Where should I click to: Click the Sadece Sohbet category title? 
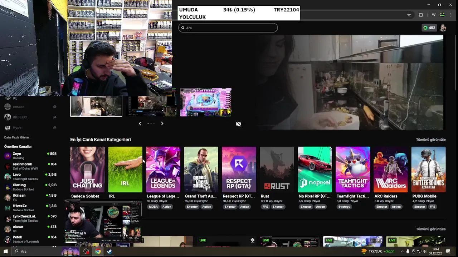pos(85,196)
